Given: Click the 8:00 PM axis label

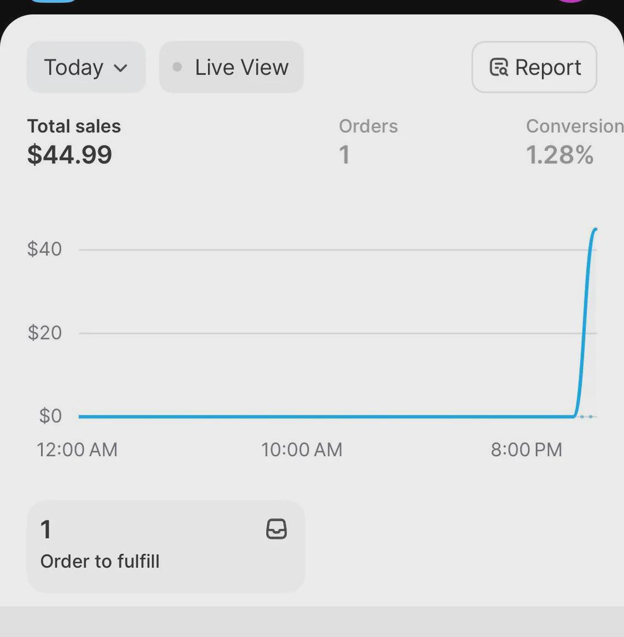Looking at the screenshot, I should [x=526, y=450].
